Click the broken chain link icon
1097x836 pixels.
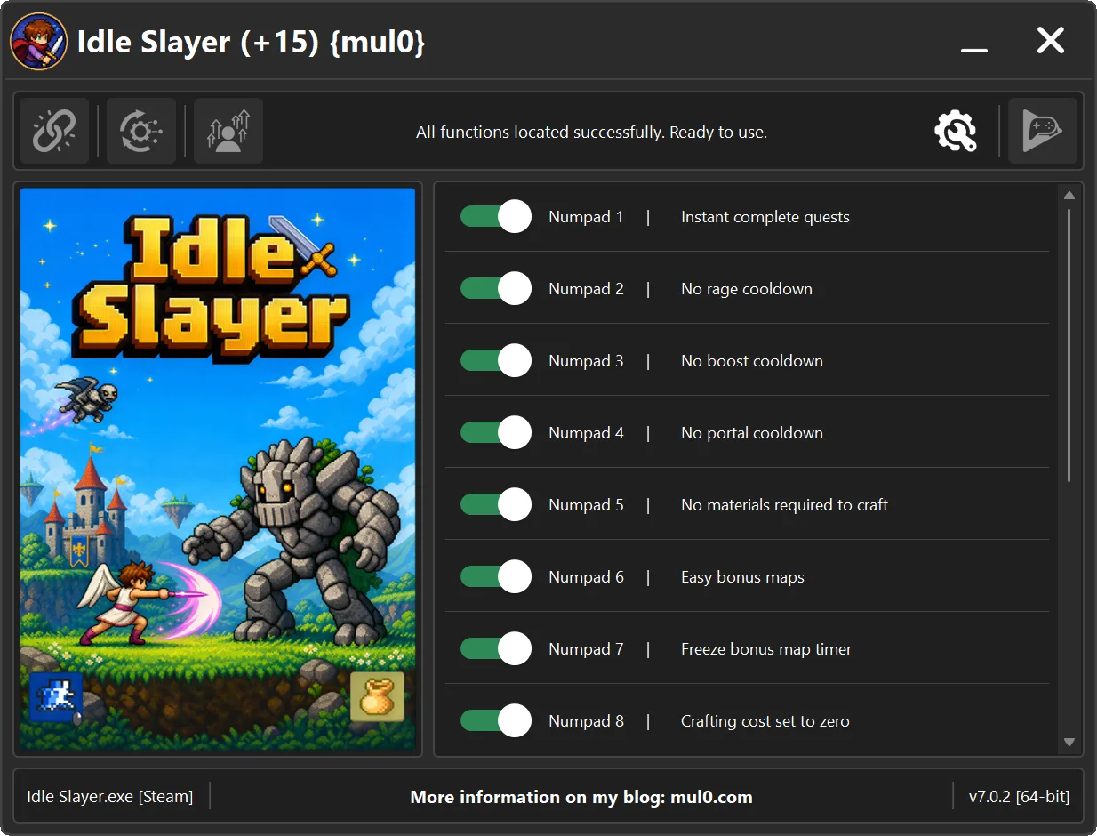(x=54, y=132)
